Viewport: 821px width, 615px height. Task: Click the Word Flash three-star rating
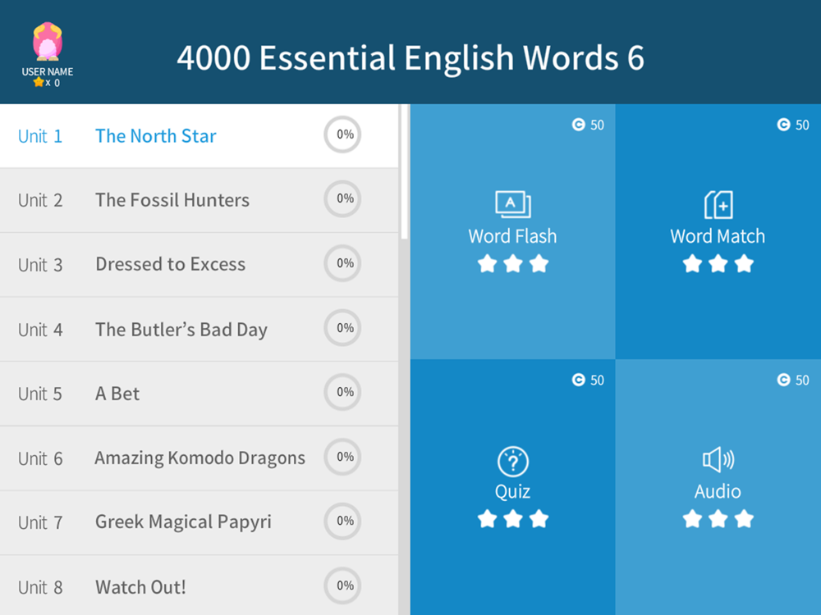click(x=513, y=264)
